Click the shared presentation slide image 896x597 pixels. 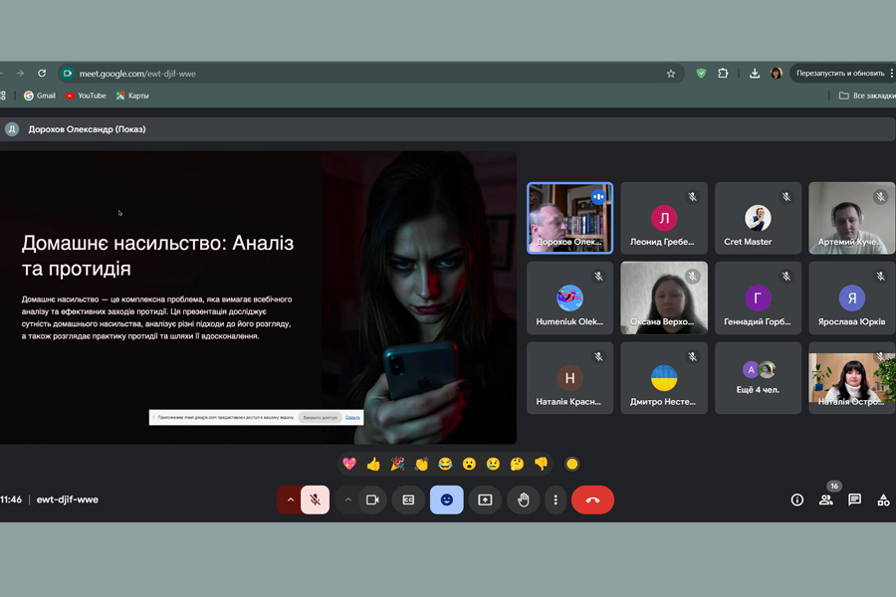(257, 298)
